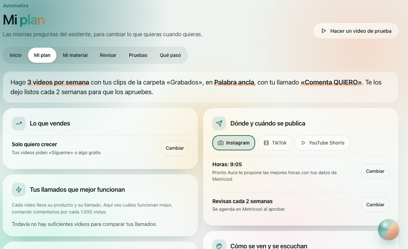Click the camera icon on the Instagram chip
408x249 pixels.
click(x=220, y=143)
